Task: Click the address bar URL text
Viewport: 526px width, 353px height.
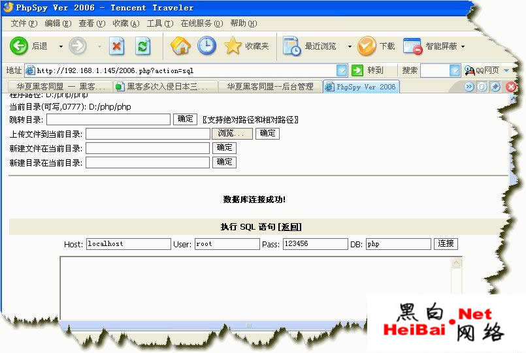Action: coord(115,70)
